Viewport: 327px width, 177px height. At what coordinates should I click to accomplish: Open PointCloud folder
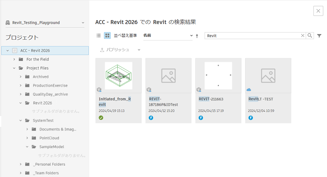(49, 138)
